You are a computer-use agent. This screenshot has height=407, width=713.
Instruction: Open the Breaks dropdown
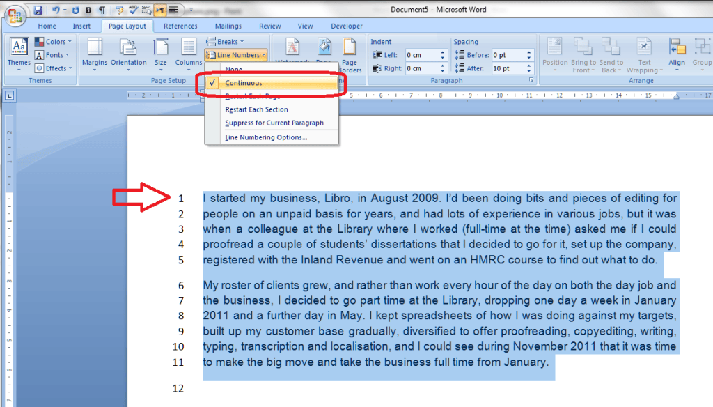click(x=225, y=41)
